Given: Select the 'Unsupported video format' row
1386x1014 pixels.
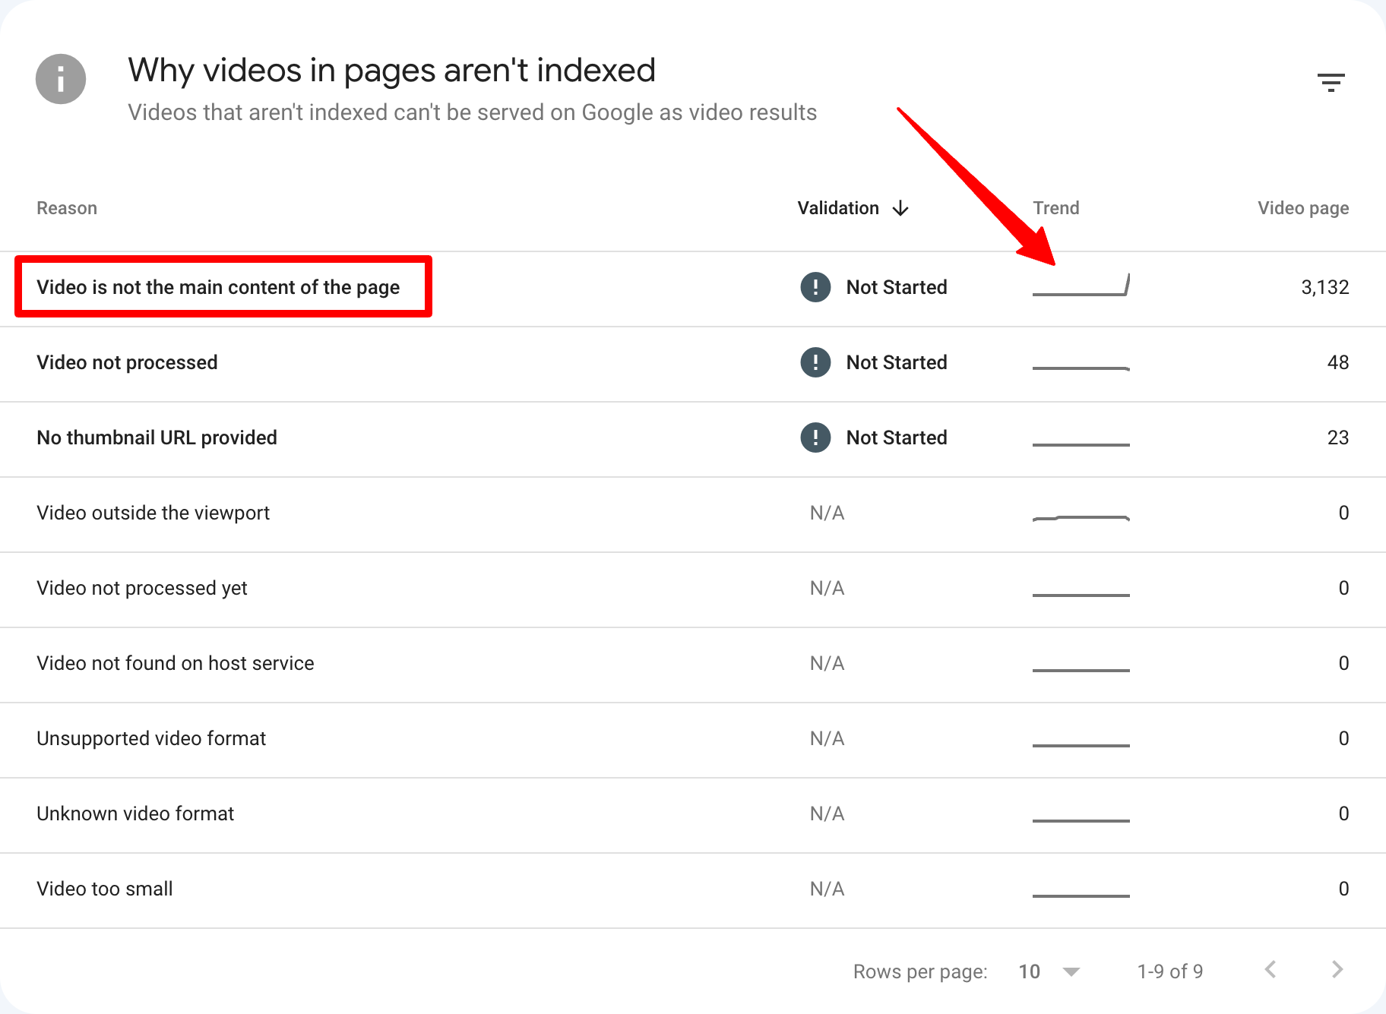Looking at the screenshot, I should [x=151, y=738].
